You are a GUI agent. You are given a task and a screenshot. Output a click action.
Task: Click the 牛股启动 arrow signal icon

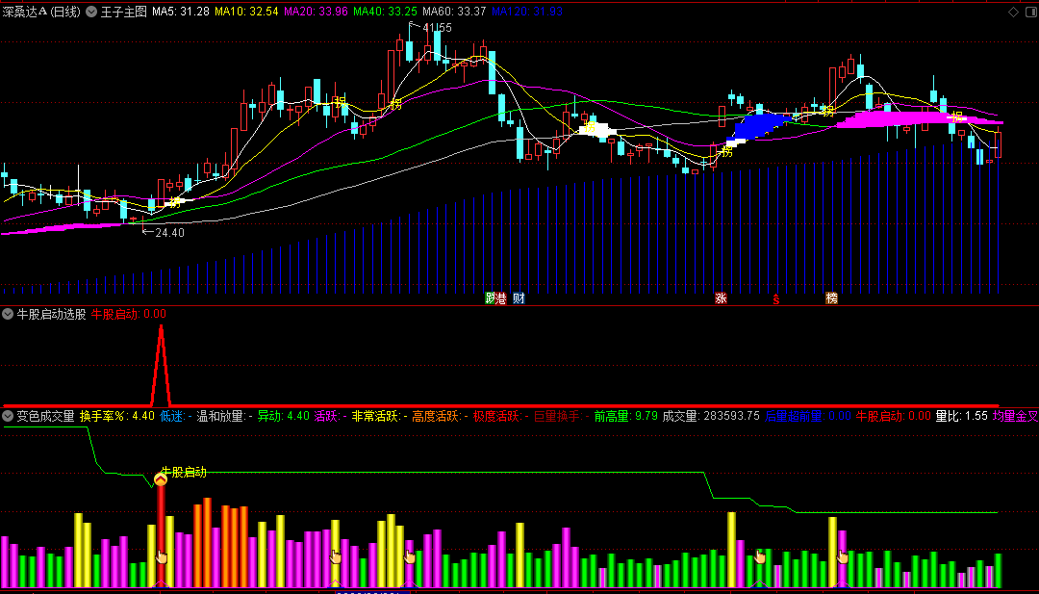click(x=161, y=479)
